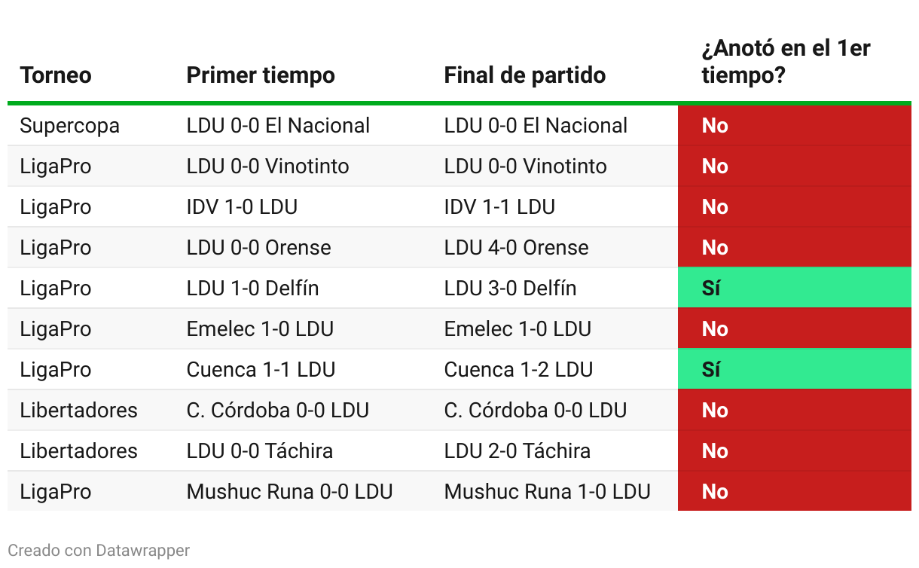Viewport: 919px width, 568px height.
Task: Click the red No cell in Supercopa row
Action: (795, 125)
